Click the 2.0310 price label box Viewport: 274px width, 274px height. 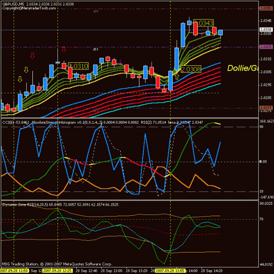[78, 66]
